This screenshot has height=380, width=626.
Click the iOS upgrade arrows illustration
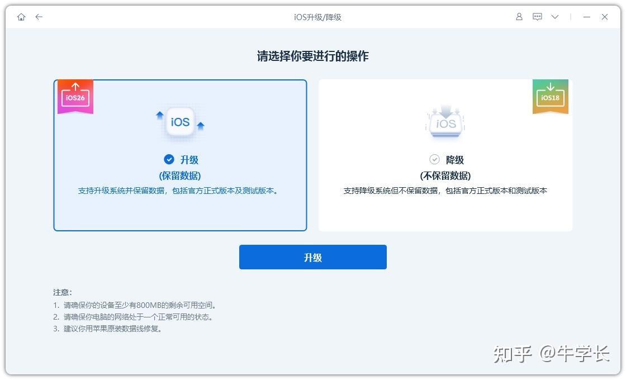(x=180, y=122)
